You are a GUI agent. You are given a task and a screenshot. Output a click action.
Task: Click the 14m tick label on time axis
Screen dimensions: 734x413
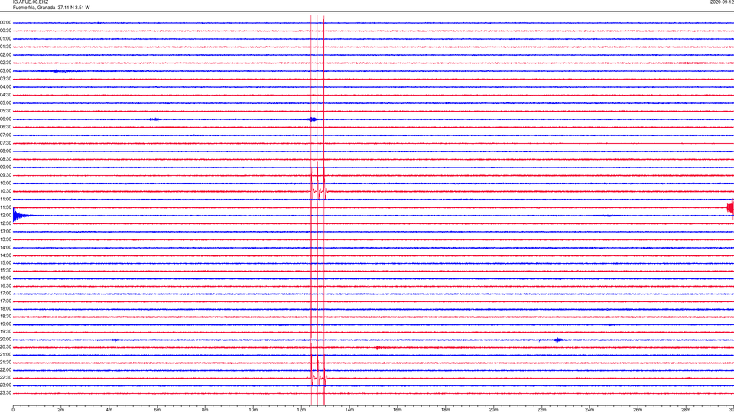click(x=349, y=410)
